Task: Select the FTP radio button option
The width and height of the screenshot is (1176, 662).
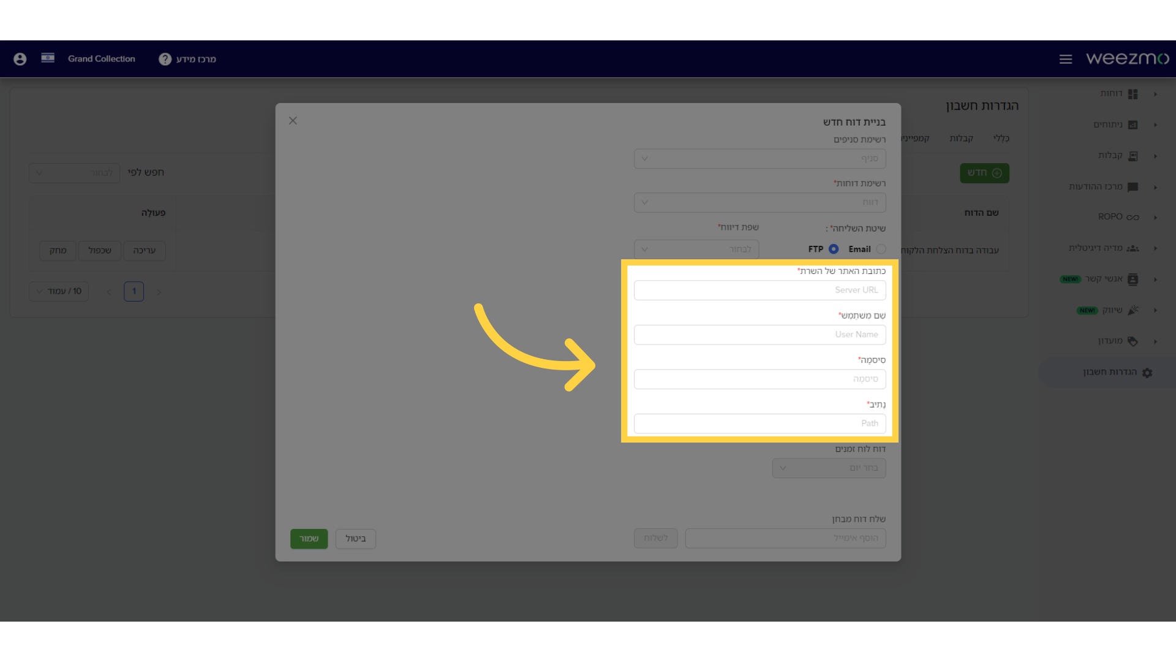Action: tap(834, 248)
